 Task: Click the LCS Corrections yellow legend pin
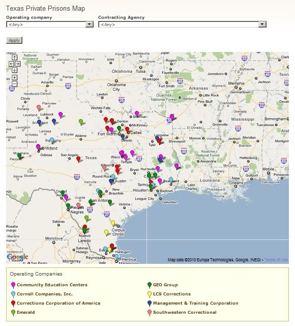pyautogui.click(x=150, y=294)
